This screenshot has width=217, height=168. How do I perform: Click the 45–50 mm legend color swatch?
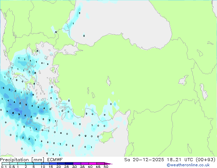[101, 164]
